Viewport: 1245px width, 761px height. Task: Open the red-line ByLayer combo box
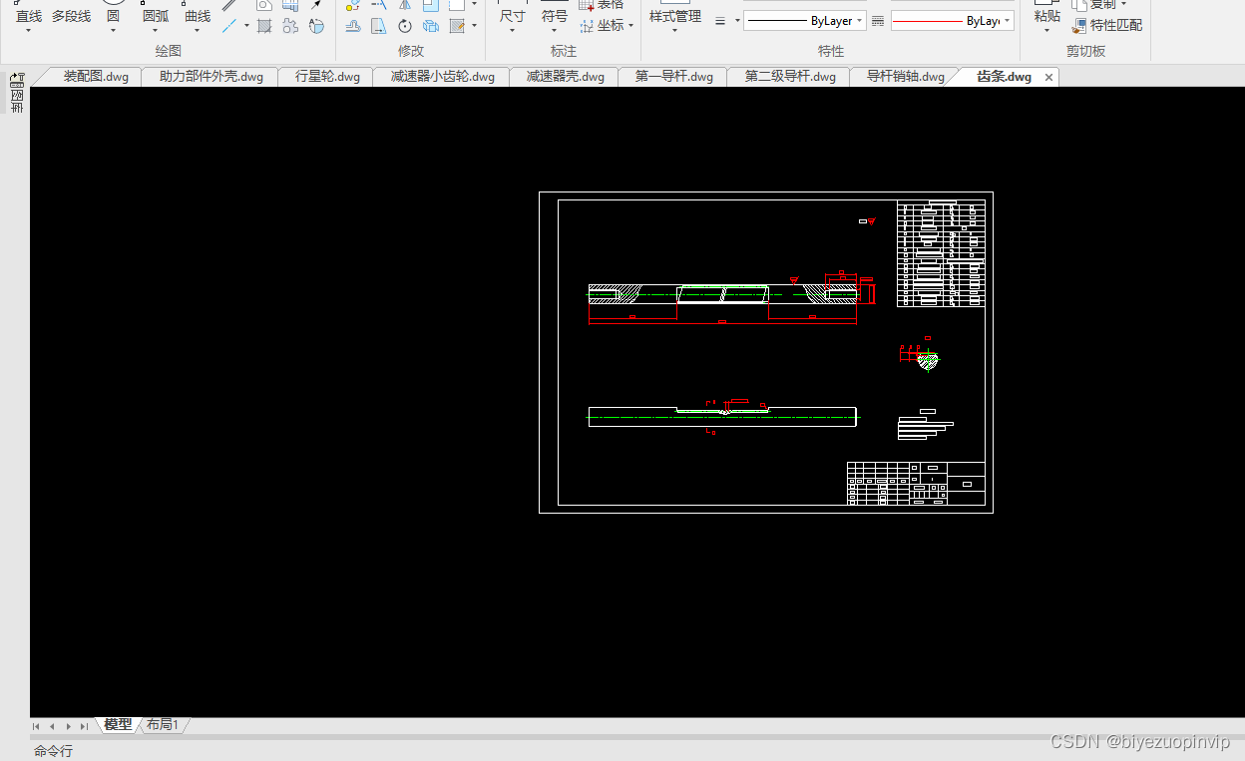[x=953, y=21]
